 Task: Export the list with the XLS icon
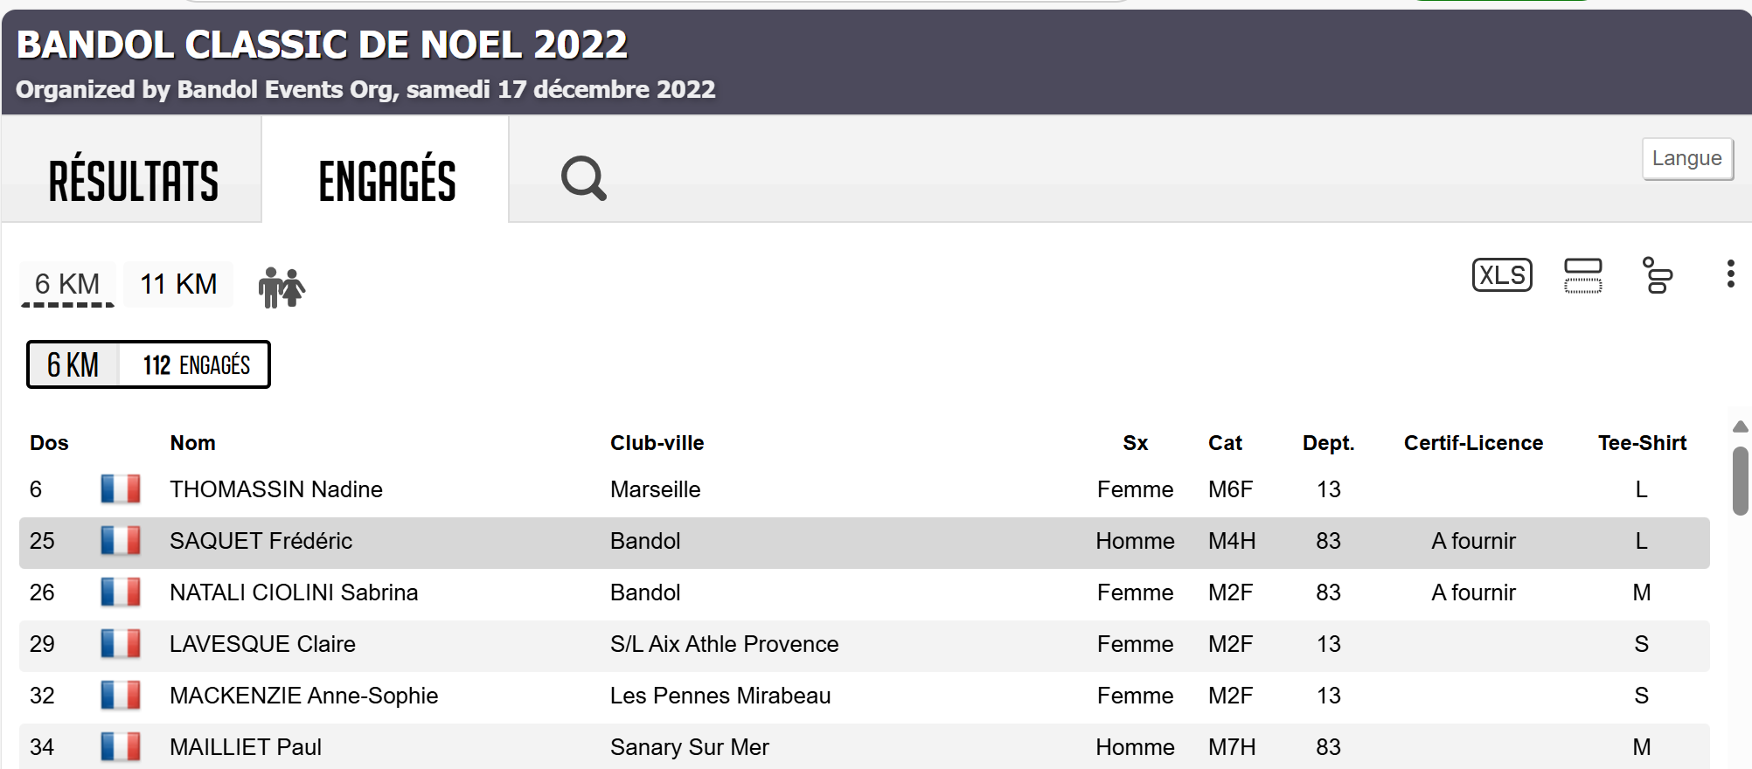tap(1502, 275)
